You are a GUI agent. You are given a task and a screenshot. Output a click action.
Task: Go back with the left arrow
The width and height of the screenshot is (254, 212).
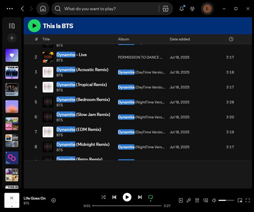pyautogui.click(x=23, y=9)
